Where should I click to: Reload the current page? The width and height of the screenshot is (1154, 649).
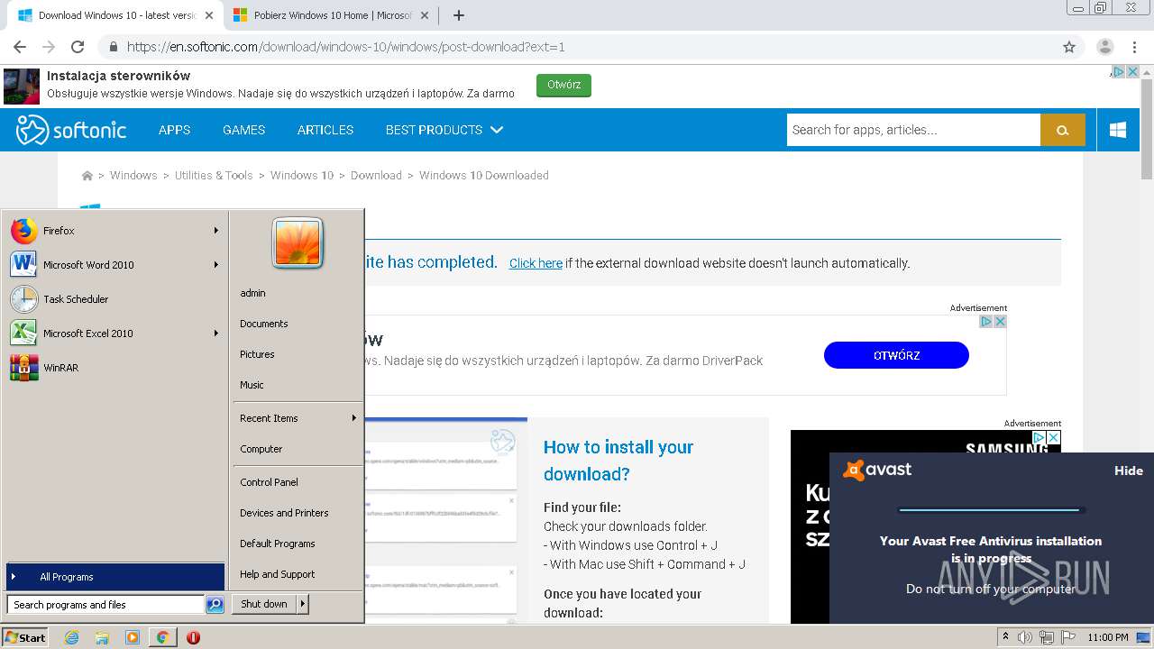pos(78,47)
